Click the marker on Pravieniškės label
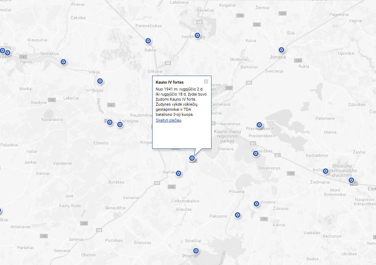 point(256,153)
